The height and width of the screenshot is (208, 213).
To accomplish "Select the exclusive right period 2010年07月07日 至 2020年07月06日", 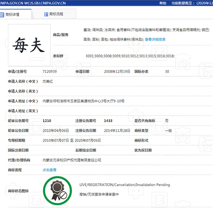I will [x=72, y=140].
